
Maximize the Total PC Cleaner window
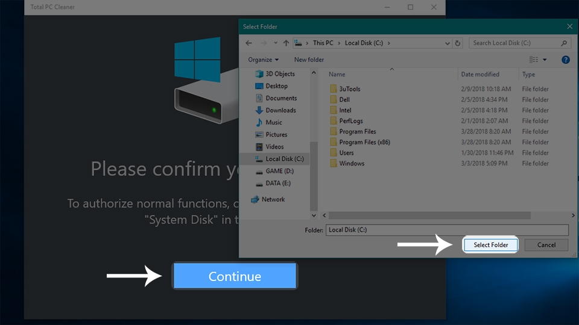(x=410, y=7)
